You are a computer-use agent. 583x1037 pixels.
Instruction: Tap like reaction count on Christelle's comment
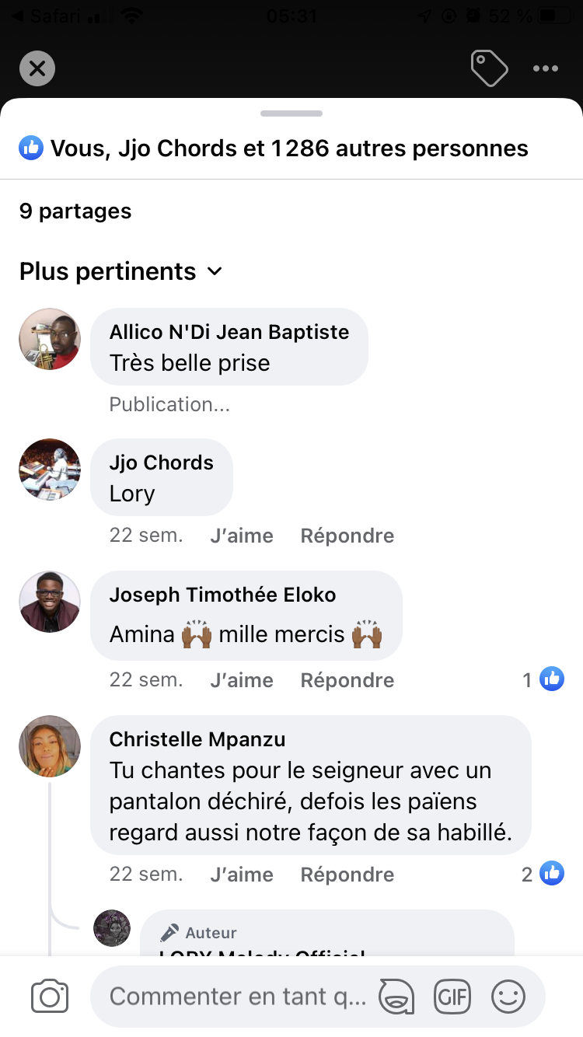pos(543,875)
